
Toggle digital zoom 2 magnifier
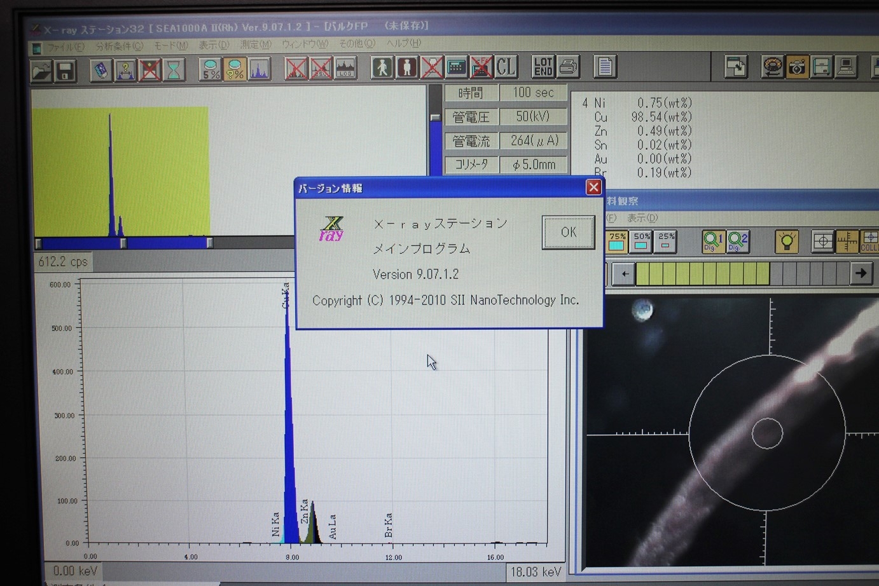pos(737,242)
